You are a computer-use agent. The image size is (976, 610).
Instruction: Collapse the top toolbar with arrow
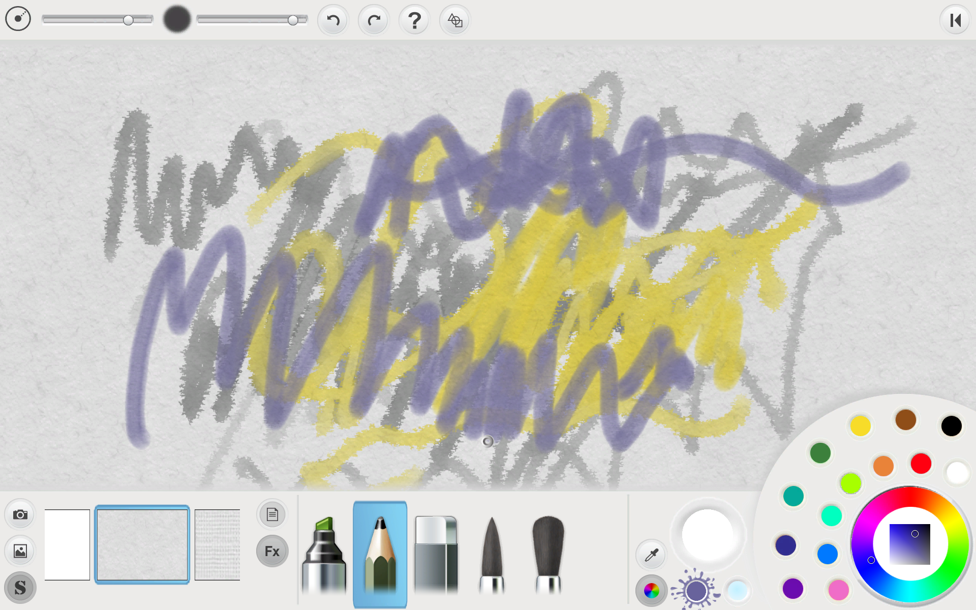955,20
